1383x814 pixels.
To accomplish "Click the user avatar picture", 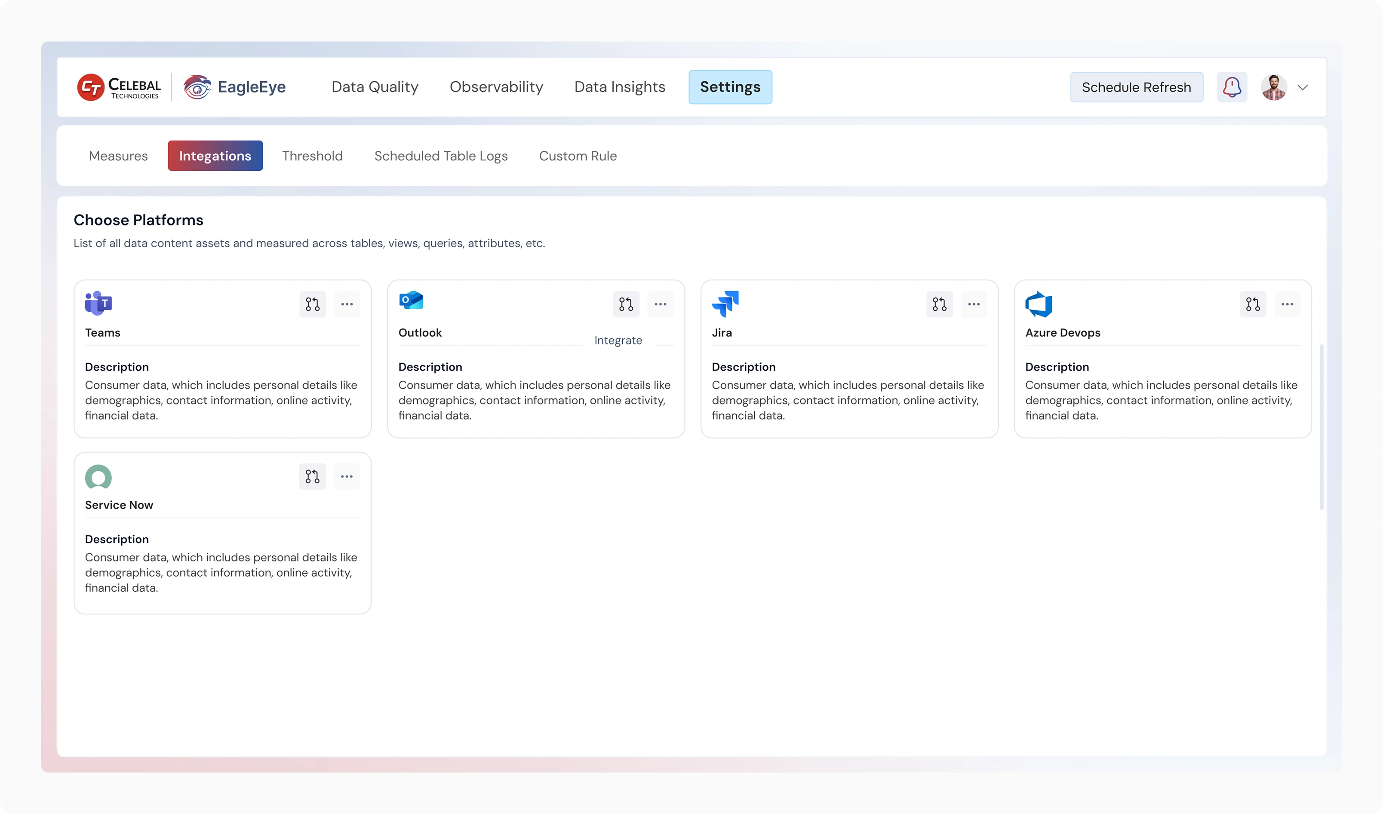I will coord(1273,87).
